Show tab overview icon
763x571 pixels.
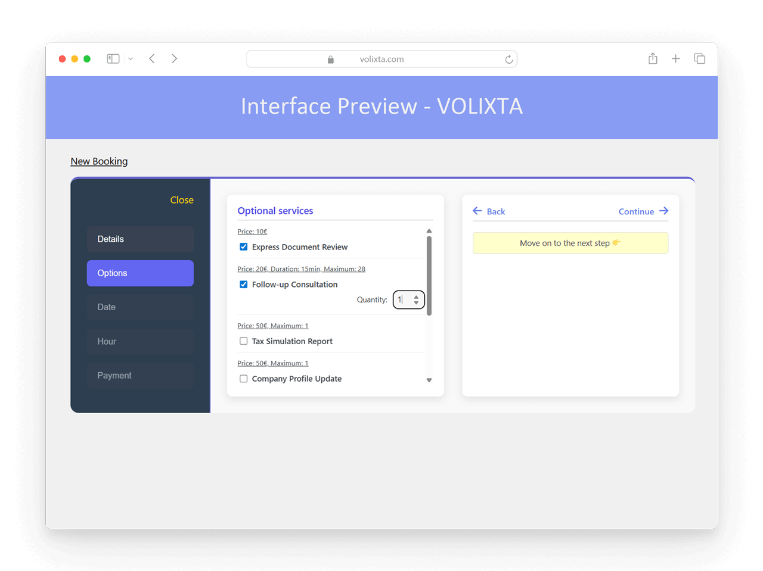coord(700,58)
